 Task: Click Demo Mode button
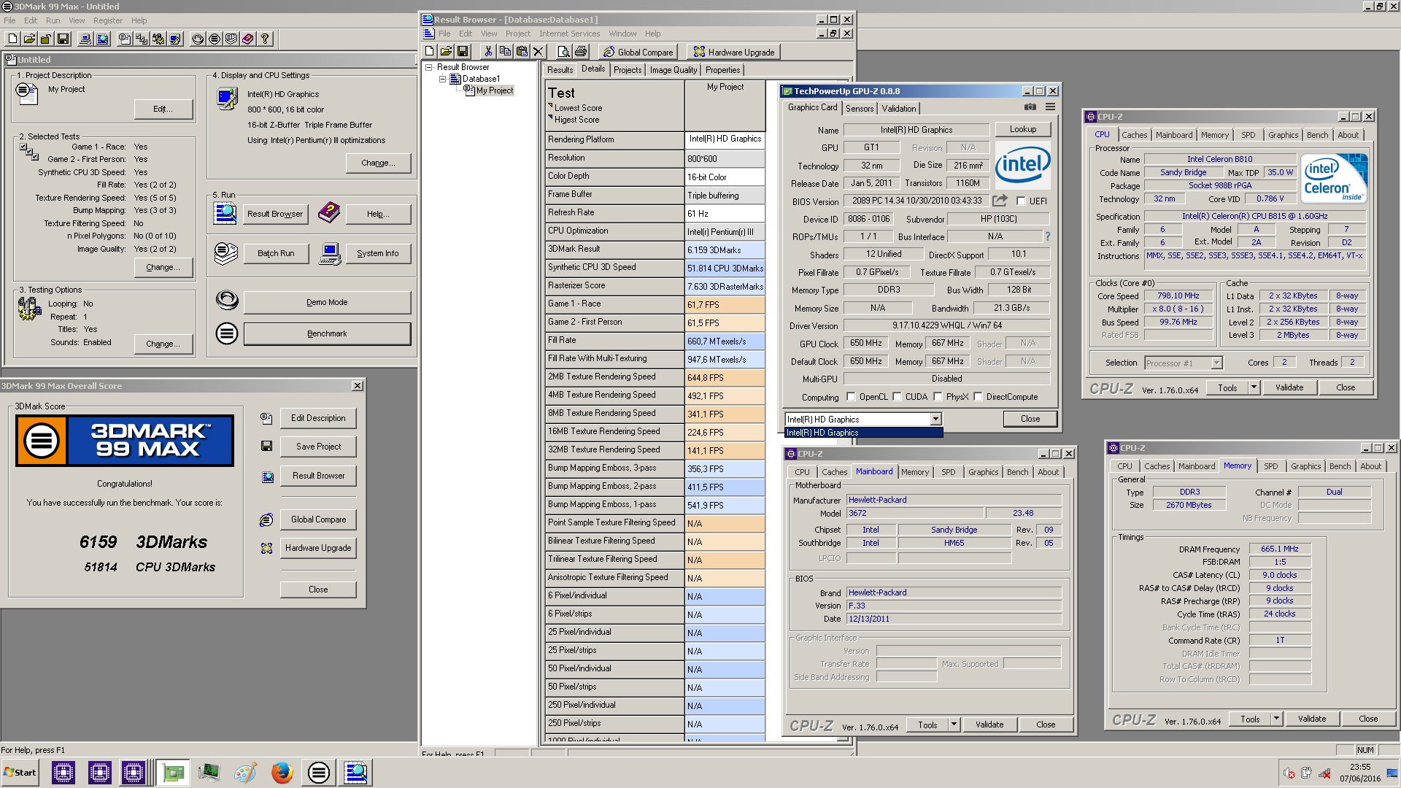tap(327, 302)
